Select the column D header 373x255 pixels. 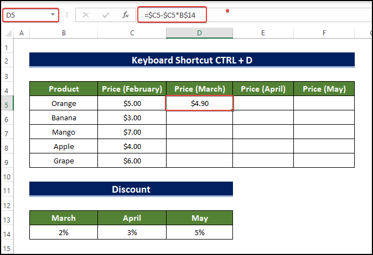[199, 34]
